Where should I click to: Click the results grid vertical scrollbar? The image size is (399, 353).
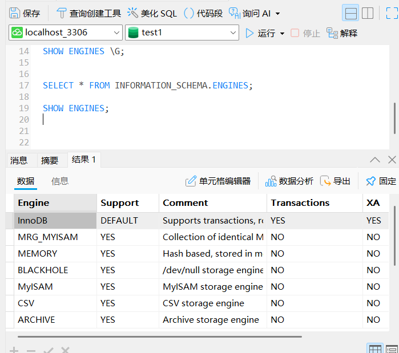point(394,236)
